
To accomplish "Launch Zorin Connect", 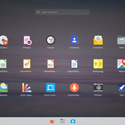I will pyautogui.click(x=51, y=88).
